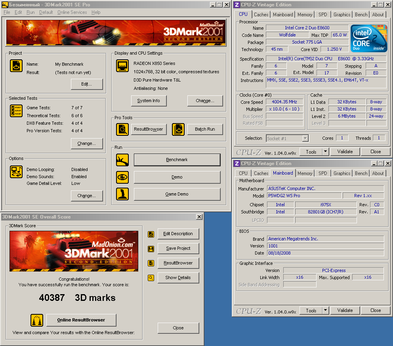Start the Benchmark run
The height and width of the screenshot is (346, 393).
(177, 160)
